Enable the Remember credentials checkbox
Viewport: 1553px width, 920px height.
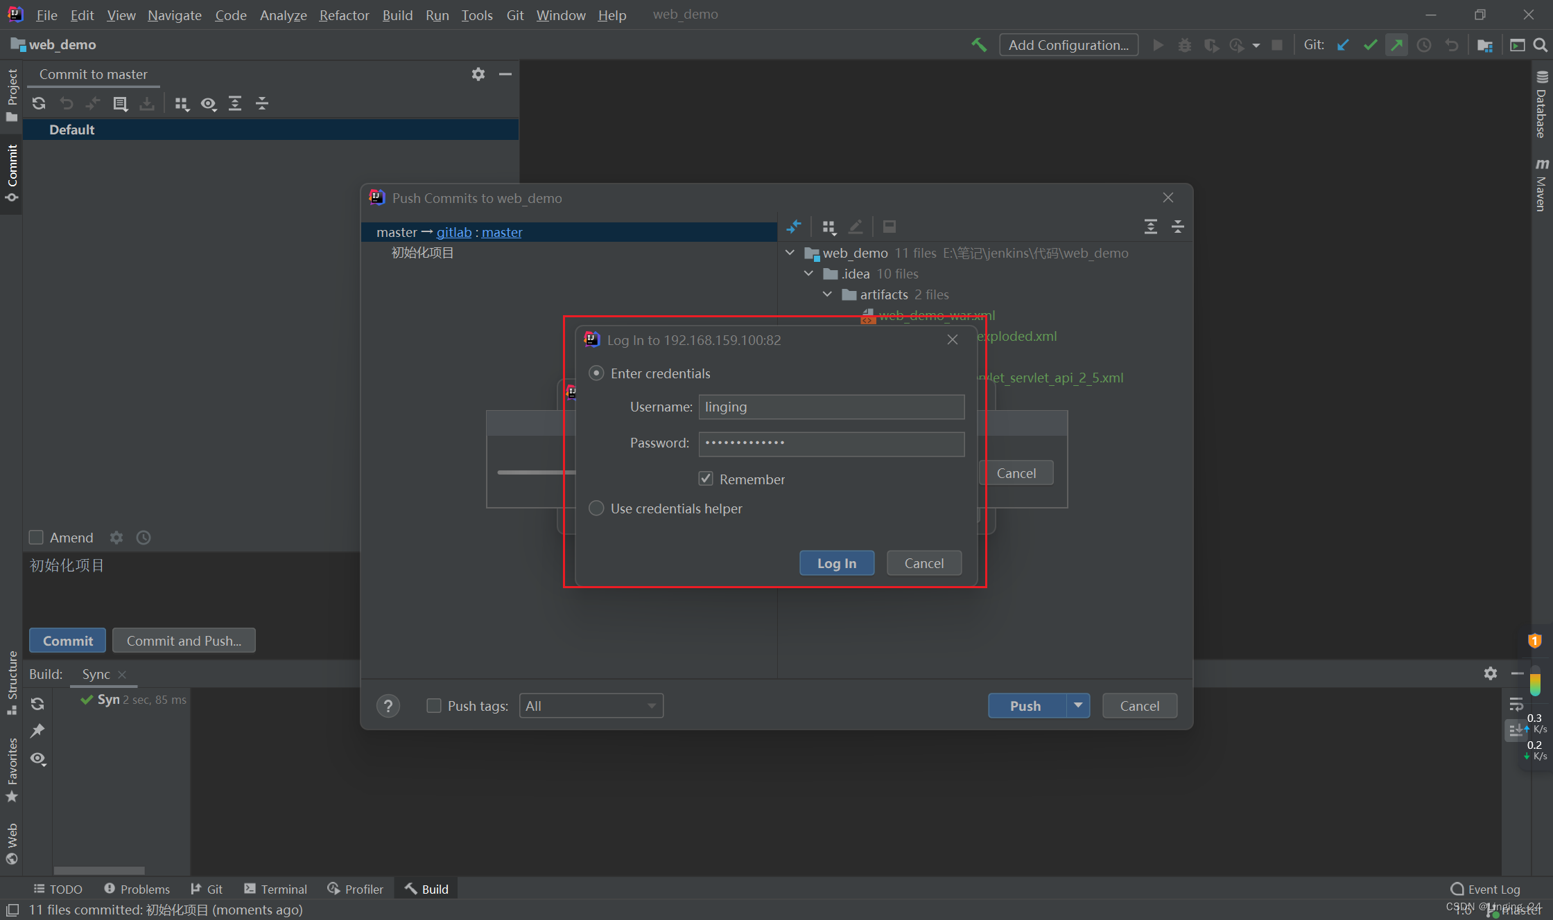click(x=706, y=479)
